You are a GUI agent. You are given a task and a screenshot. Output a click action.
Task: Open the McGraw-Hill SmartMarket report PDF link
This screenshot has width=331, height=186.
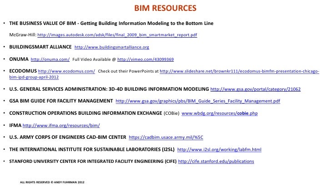117,35
